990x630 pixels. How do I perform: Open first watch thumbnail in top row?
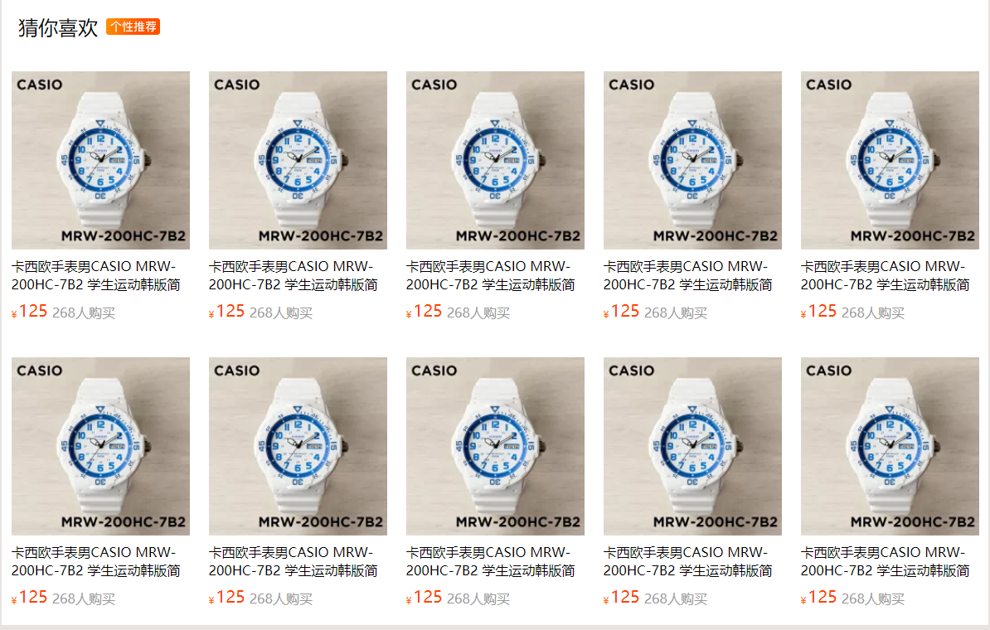point(100,160)
